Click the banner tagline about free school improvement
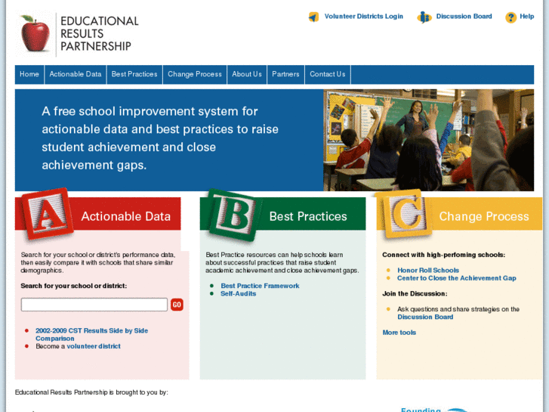This screenshot has height=412, width=549. (x=160, y=138)
